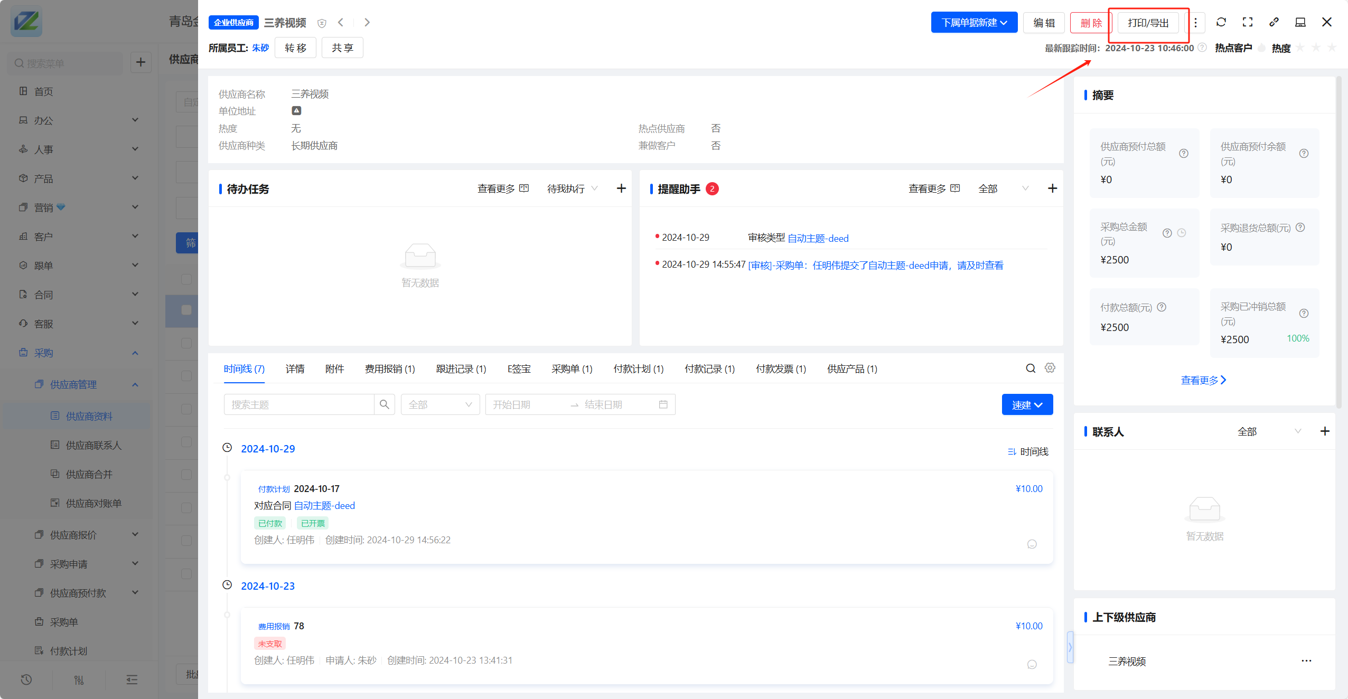
Task: Set 热度 to third star
Action: (x=1332, y=48)
